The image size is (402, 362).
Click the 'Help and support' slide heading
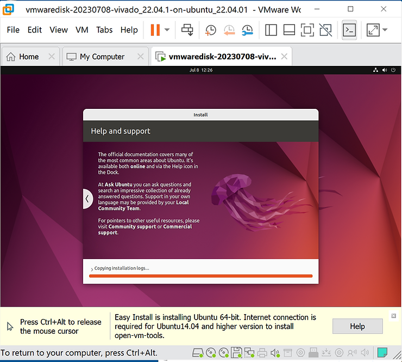click(x=121, y=131)
